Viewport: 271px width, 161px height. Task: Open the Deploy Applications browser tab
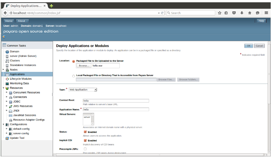point(26,6)
